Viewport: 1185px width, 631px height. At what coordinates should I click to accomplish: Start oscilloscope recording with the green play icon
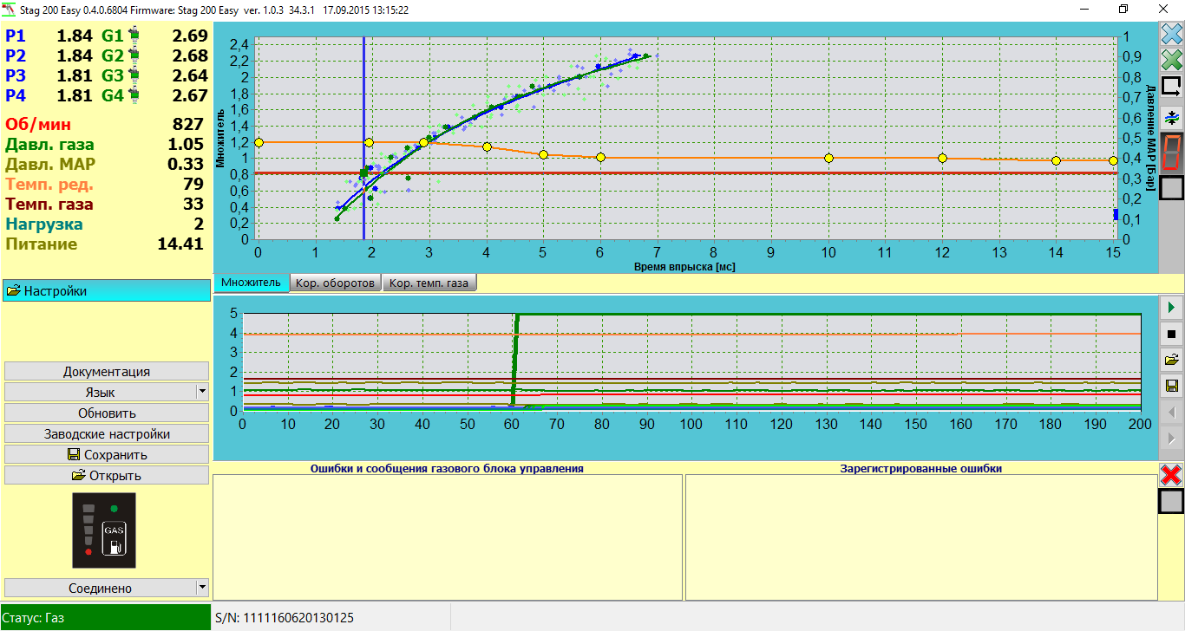coord(1171,306)
